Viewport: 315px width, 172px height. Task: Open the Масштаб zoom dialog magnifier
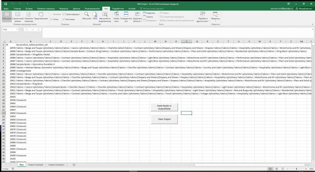(x=87, y=16)
